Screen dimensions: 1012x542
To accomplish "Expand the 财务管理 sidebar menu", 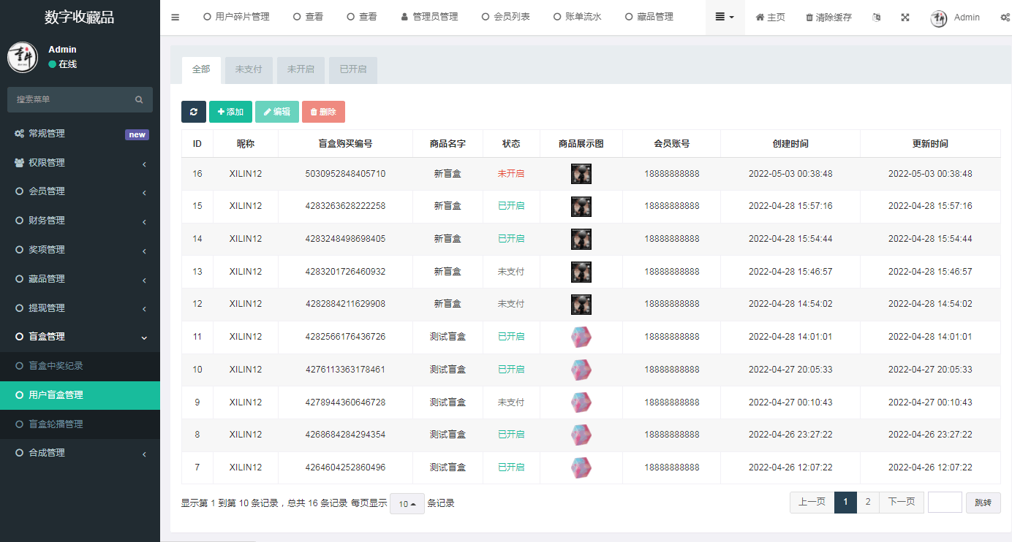I will click(x=80, y=221).
